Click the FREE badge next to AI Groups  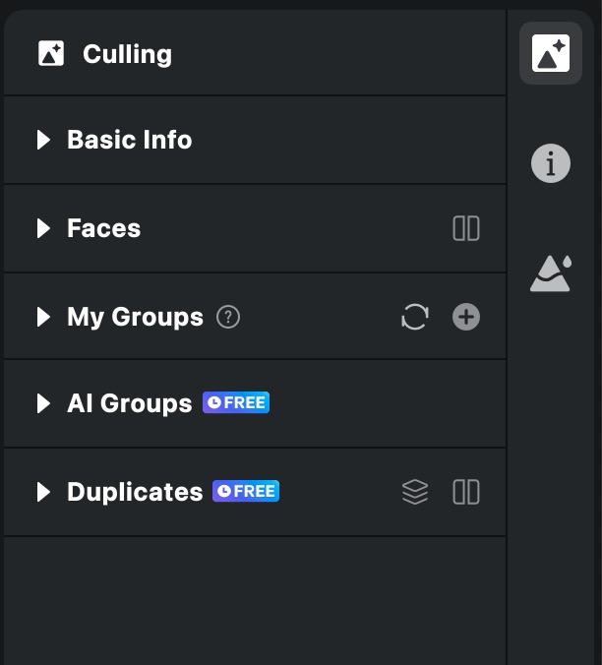[236, 402]
